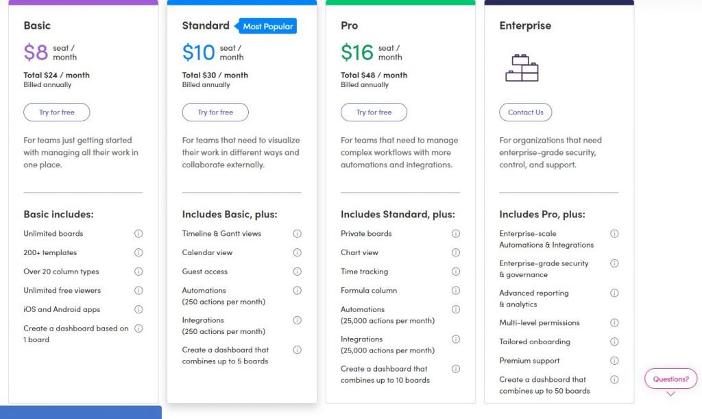Click info icon next to Formula column
702x419 pixels.
point(456,291)
